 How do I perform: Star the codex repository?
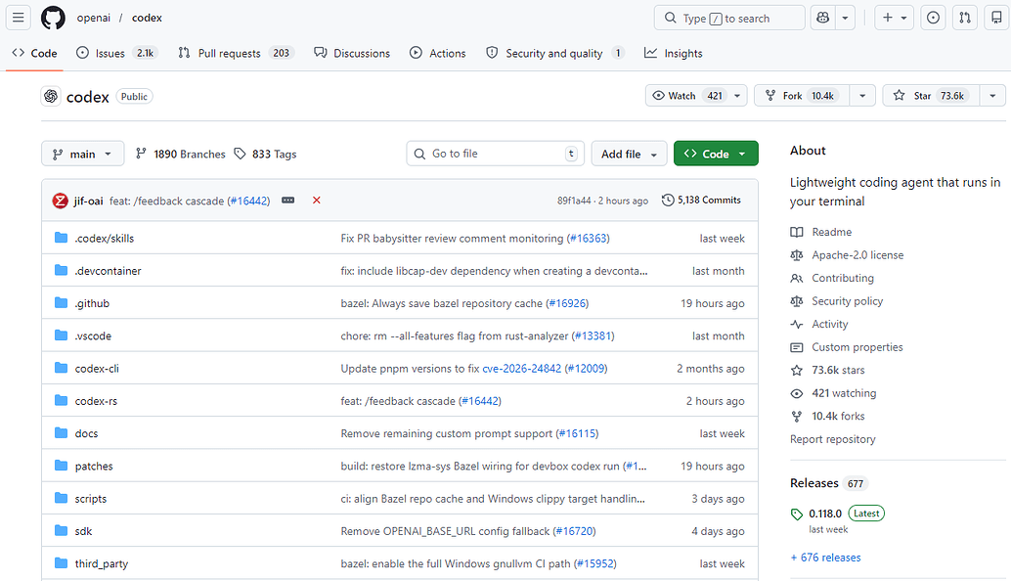point(931,96)
